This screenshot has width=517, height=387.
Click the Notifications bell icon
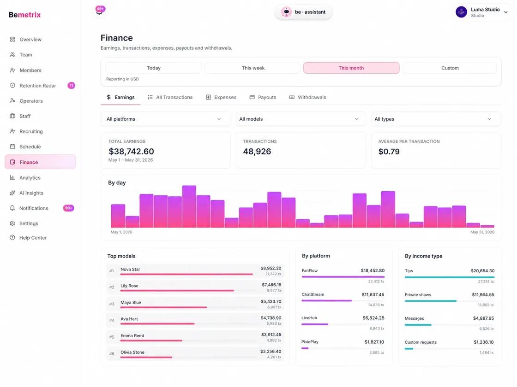click(12, 208)
